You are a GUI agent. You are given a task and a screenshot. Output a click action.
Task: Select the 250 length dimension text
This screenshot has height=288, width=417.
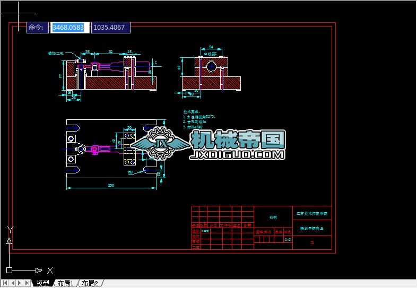pyautogui.click(x=111, y=185)
